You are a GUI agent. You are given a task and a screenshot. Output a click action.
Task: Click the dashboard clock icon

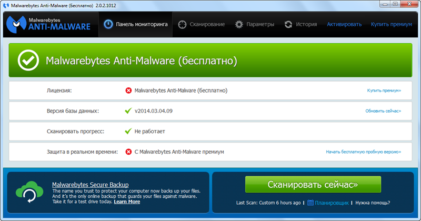click(x=108, y=24)
